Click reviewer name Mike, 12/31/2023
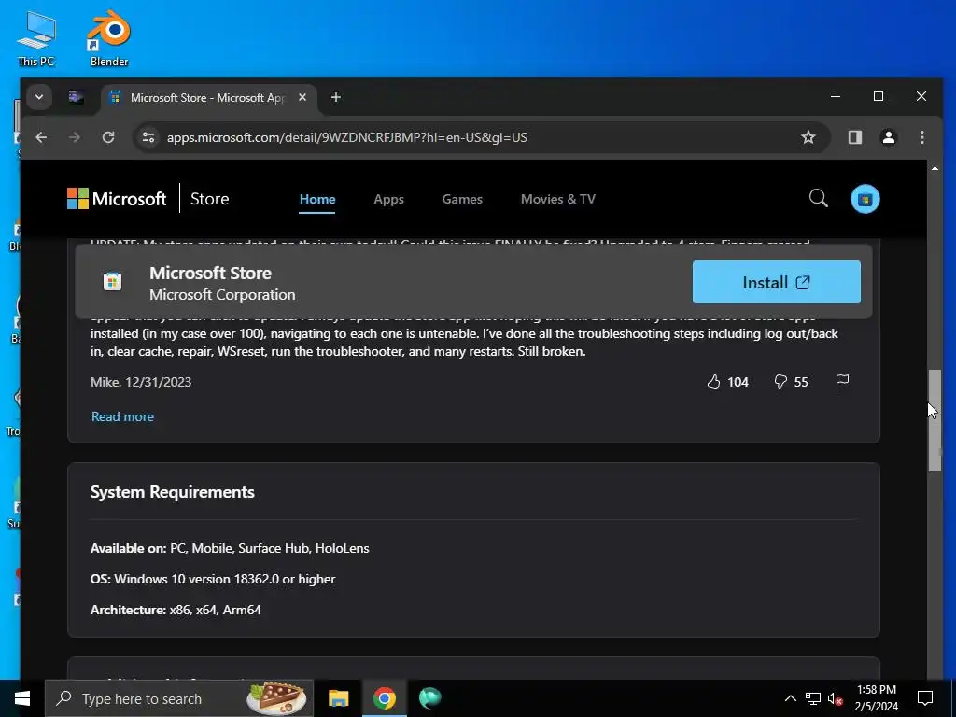The height and width of the screenshot is (717, 956). (x=141, y=382)
